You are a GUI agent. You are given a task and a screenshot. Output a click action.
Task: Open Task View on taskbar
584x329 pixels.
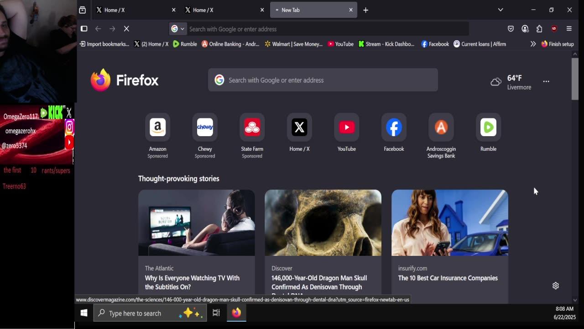pyautogui.click(x=216, y=313)
